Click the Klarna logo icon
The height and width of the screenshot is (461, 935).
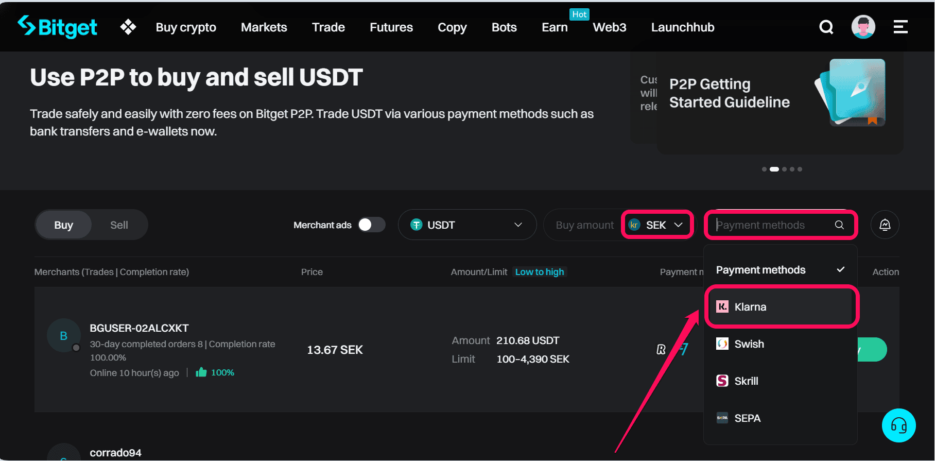point(722,307)
